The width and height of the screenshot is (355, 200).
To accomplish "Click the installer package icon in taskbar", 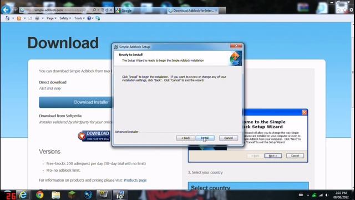I will (x=120, y=195).
